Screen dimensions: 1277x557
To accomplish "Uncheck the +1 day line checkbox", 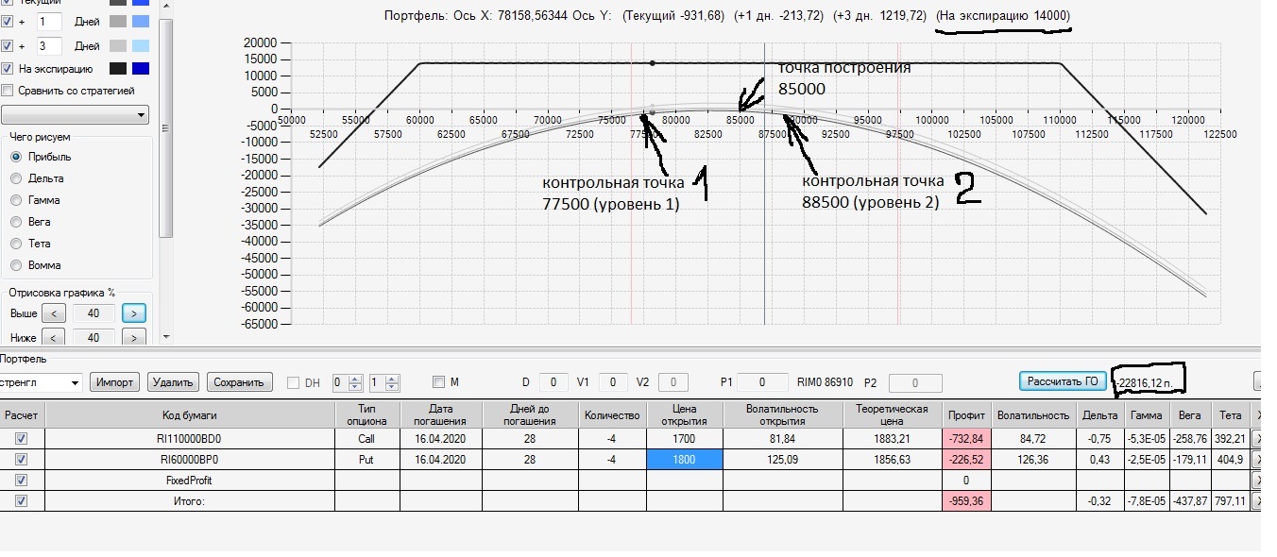I will [x=8, y=21].
